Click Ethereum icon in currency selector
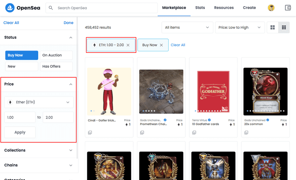 [x=10, y=102]
